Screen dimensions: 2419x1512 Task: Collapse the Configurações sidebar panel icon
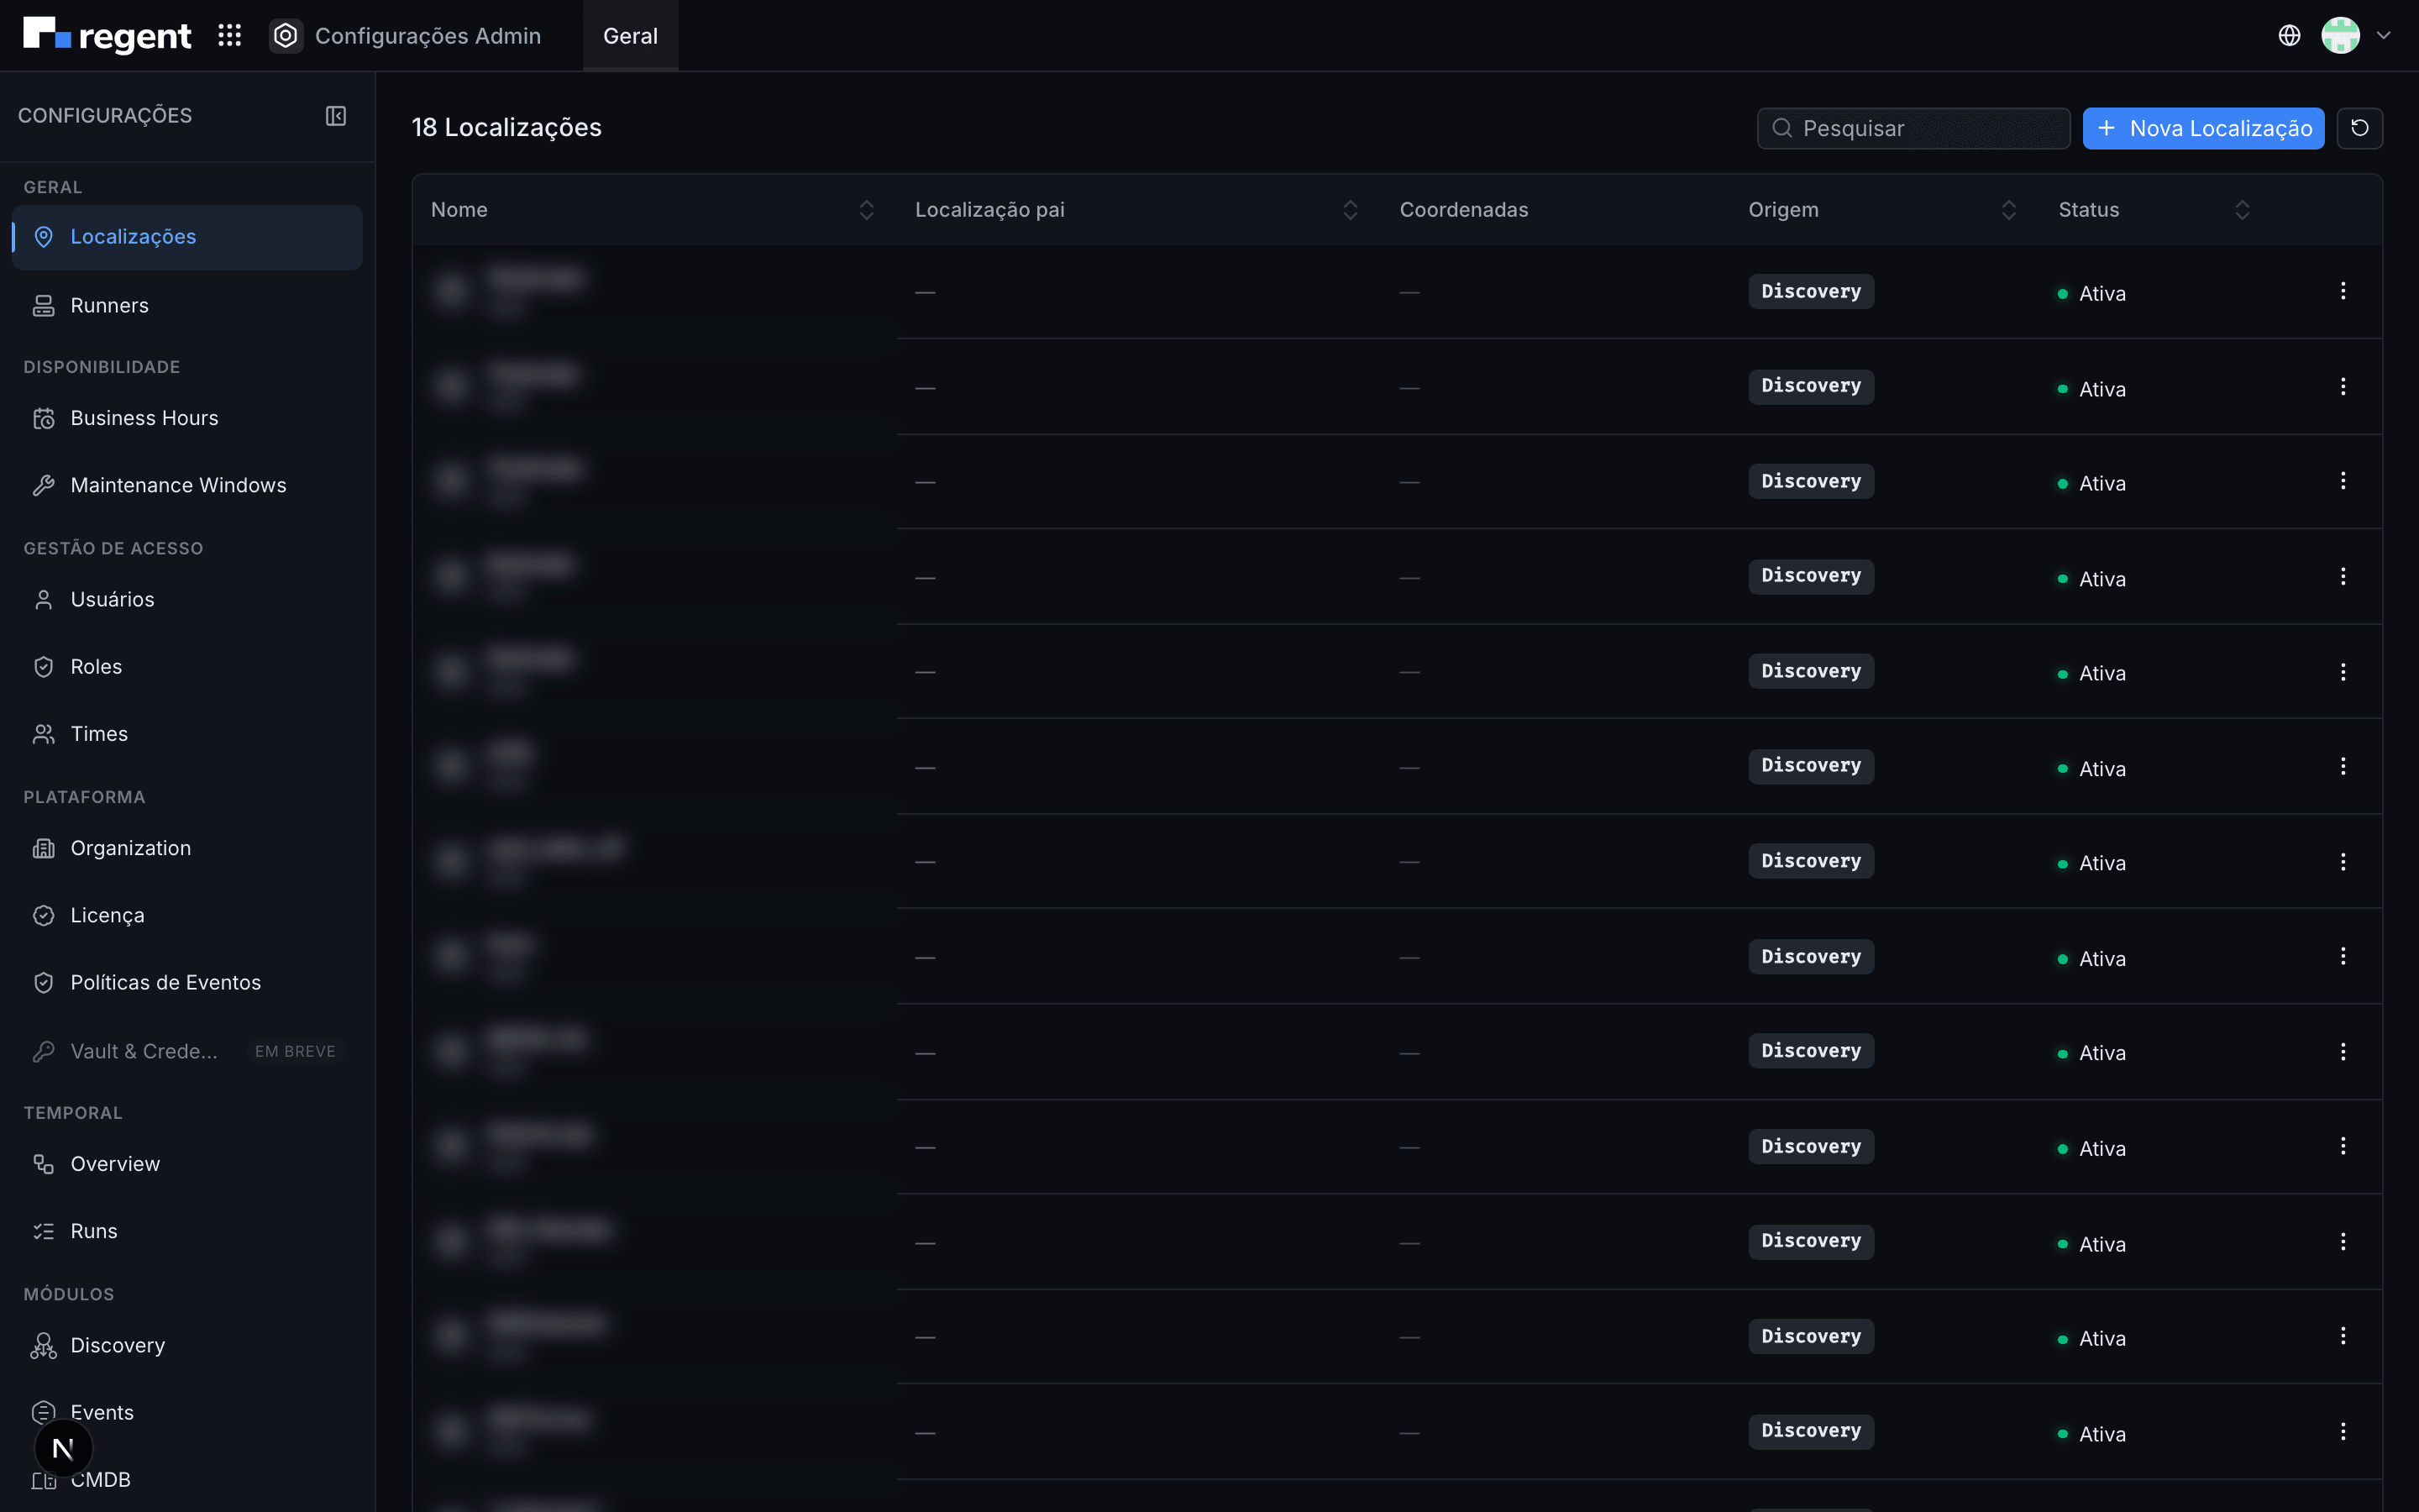pos(336,116)
